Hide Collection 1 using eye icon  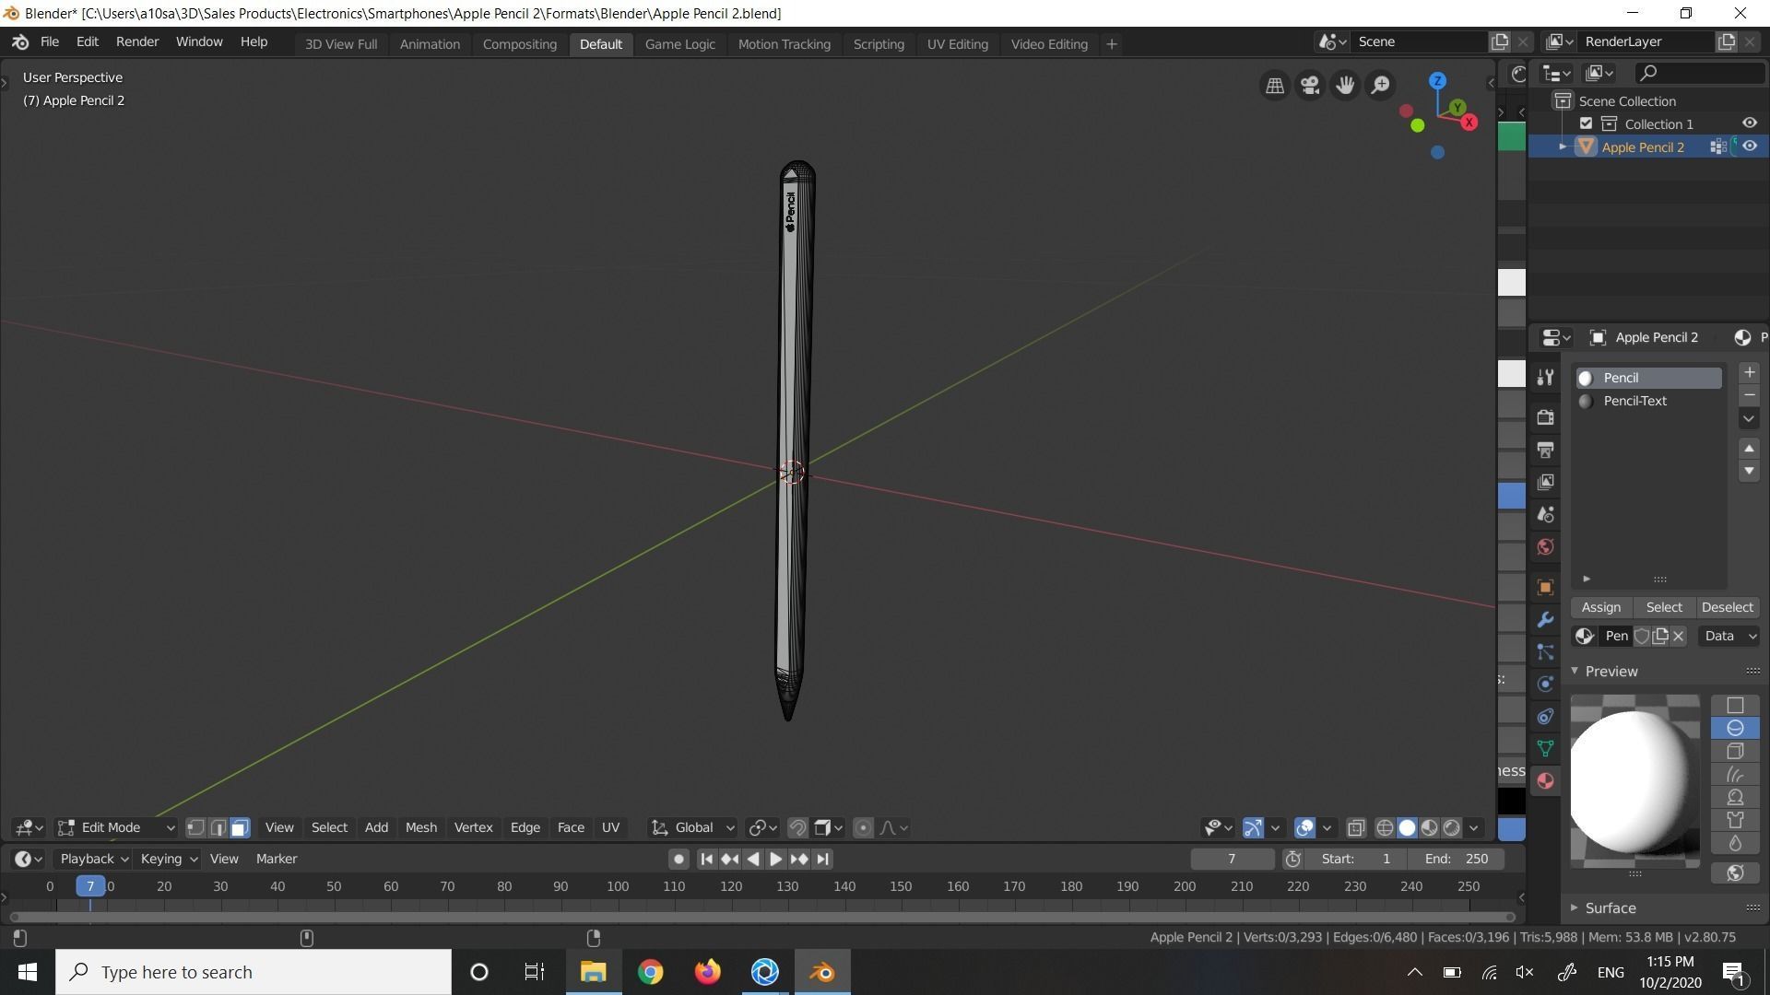(x=1749, y=123)
